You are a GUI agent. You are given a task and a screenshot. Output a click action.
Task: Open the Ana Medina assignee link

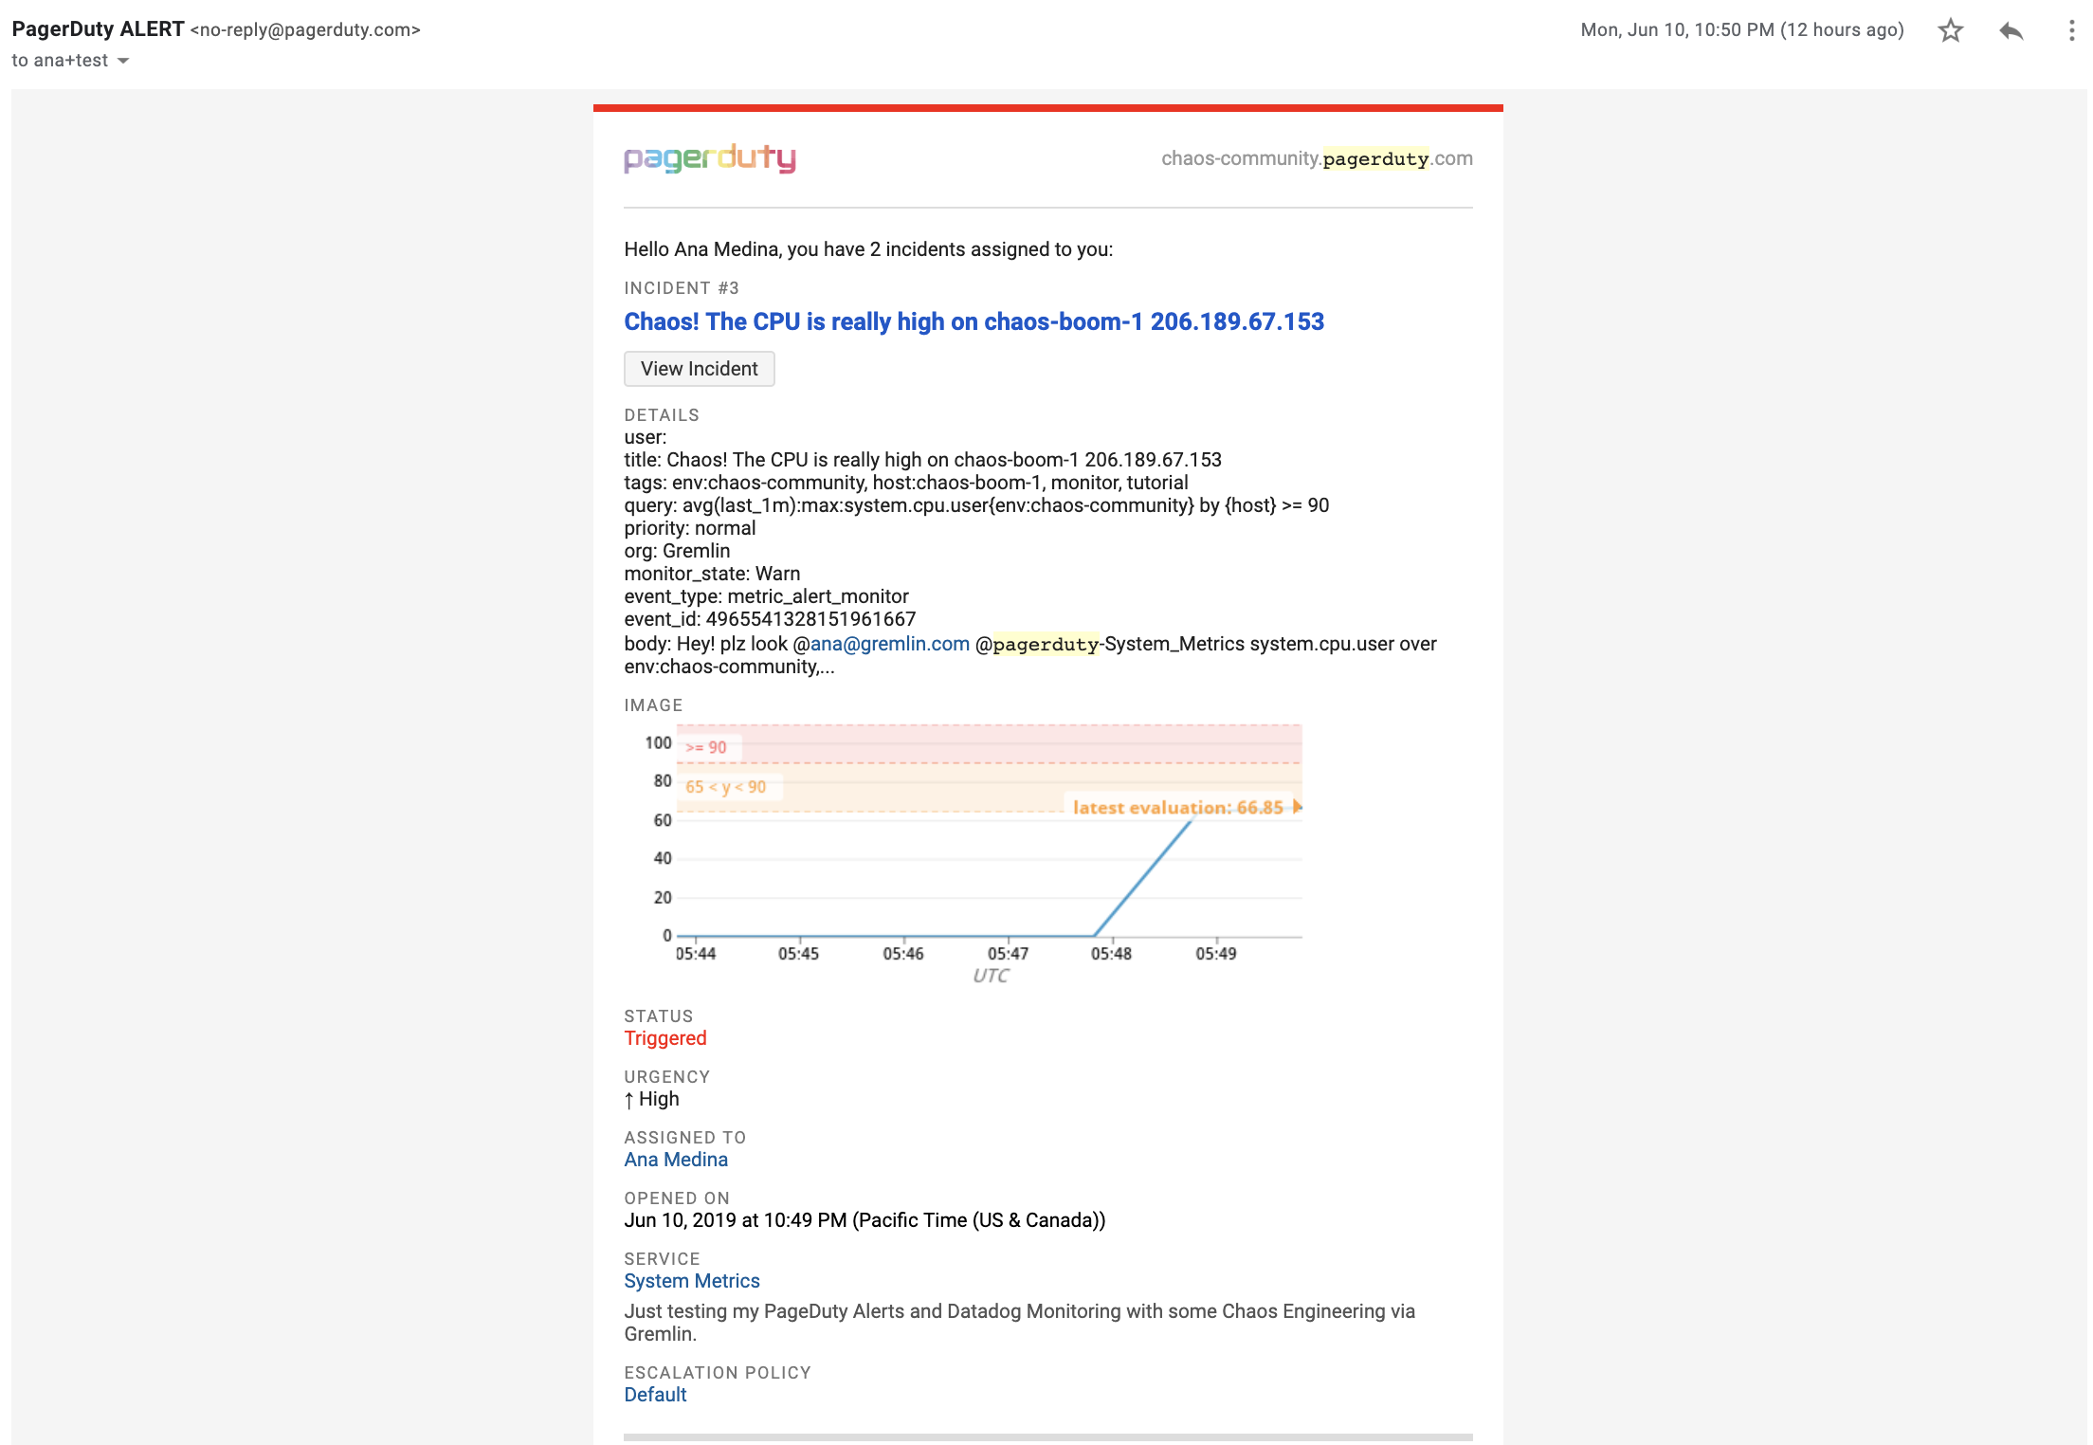(x=676, y=1160)
